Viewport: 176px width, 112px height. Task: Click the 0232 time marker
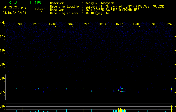(36, 24)
